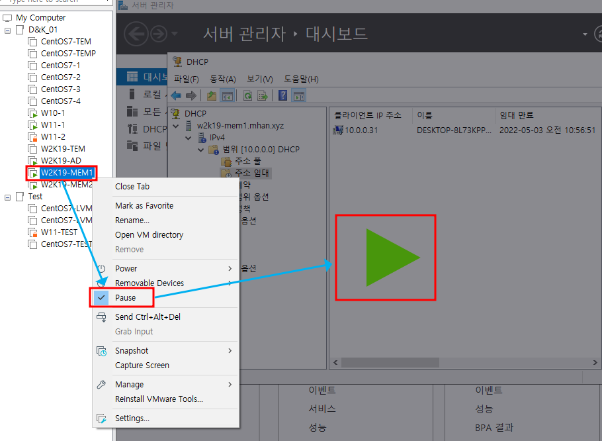The width and height of the screenshot is (602, 441).
Task: Open the 도움말(H) menu in DHCP window
Action: coord(301,79)
